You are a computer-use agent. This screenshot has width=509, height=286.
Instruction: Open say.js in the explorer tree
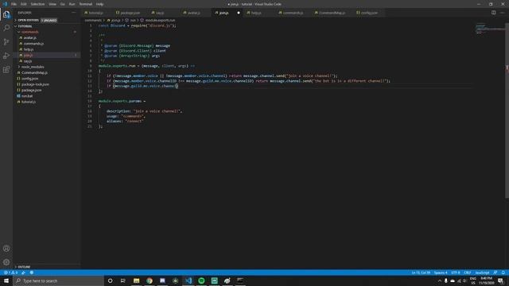(x=28, y=61)
